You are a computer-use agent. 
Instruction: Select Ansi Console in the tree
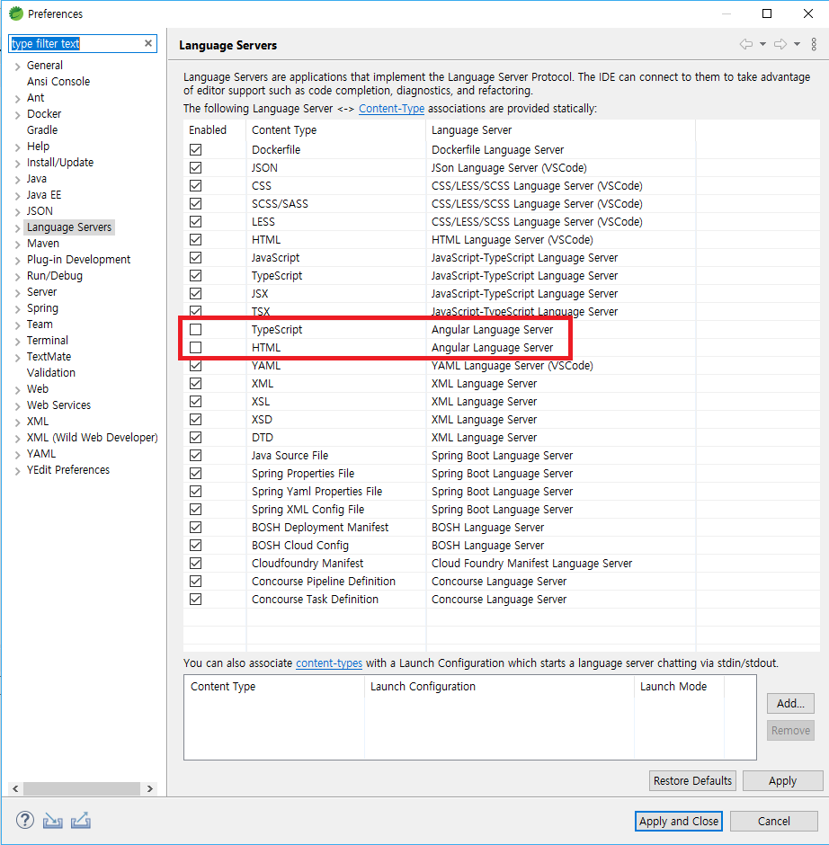pyautogui.click(x=58, y=82)
